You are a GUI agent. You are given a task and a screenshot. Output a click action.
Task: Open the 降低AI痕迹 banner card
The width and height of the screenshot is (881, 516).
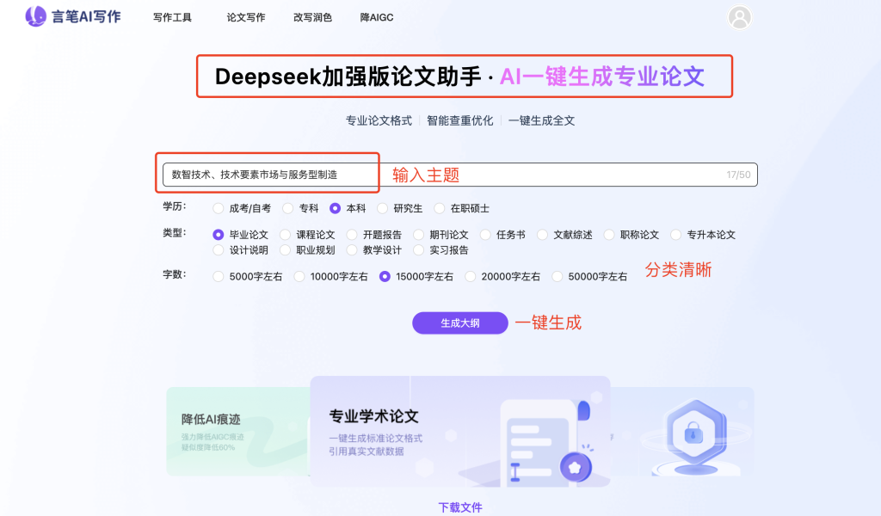click(238, 431)
